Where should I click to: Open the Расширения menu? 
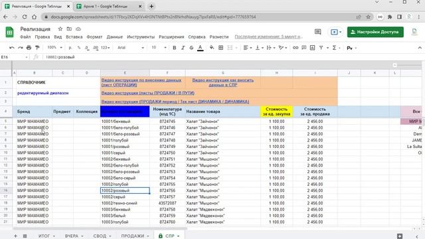tap(171, 37)
